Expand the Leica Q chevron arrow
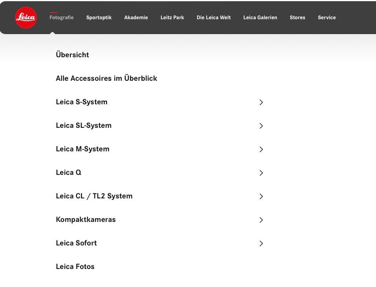The image size is (376, 287). tap(261, 173)
